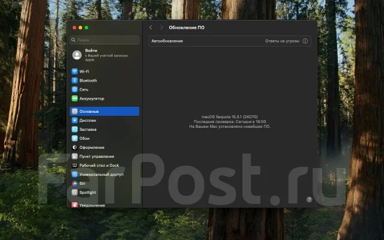Select the Bluetooth label in sidebar

click(88, 80)
